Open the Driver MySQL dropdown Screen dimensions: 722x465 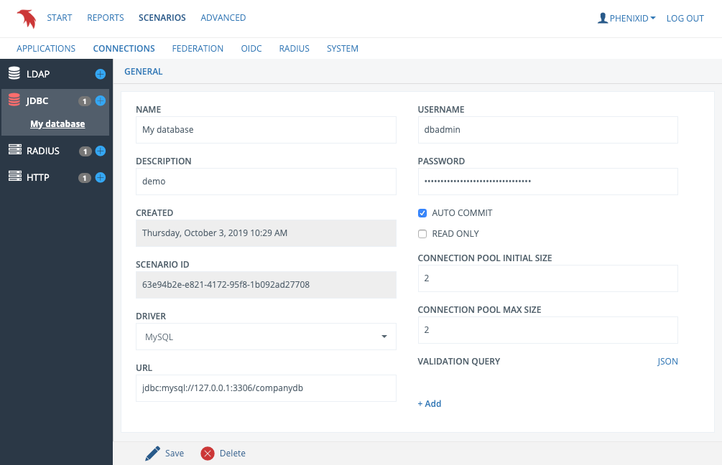pyautogui.click(x=266, y=337)
